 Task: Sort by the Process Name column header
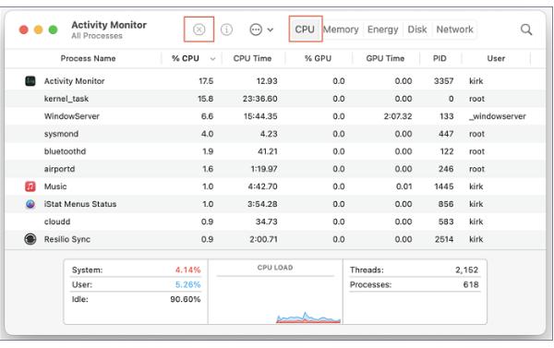click(x=88, y=58)
